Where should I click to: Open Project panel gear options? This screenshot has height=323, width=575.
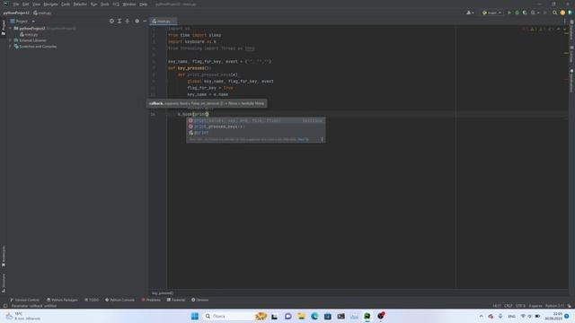click(137, 22)
